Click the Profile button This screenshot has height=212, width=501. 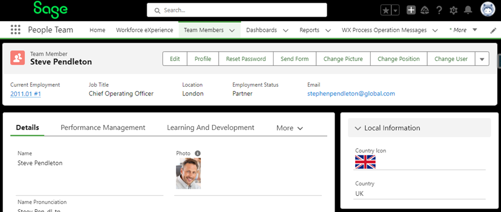click(203, 59)
